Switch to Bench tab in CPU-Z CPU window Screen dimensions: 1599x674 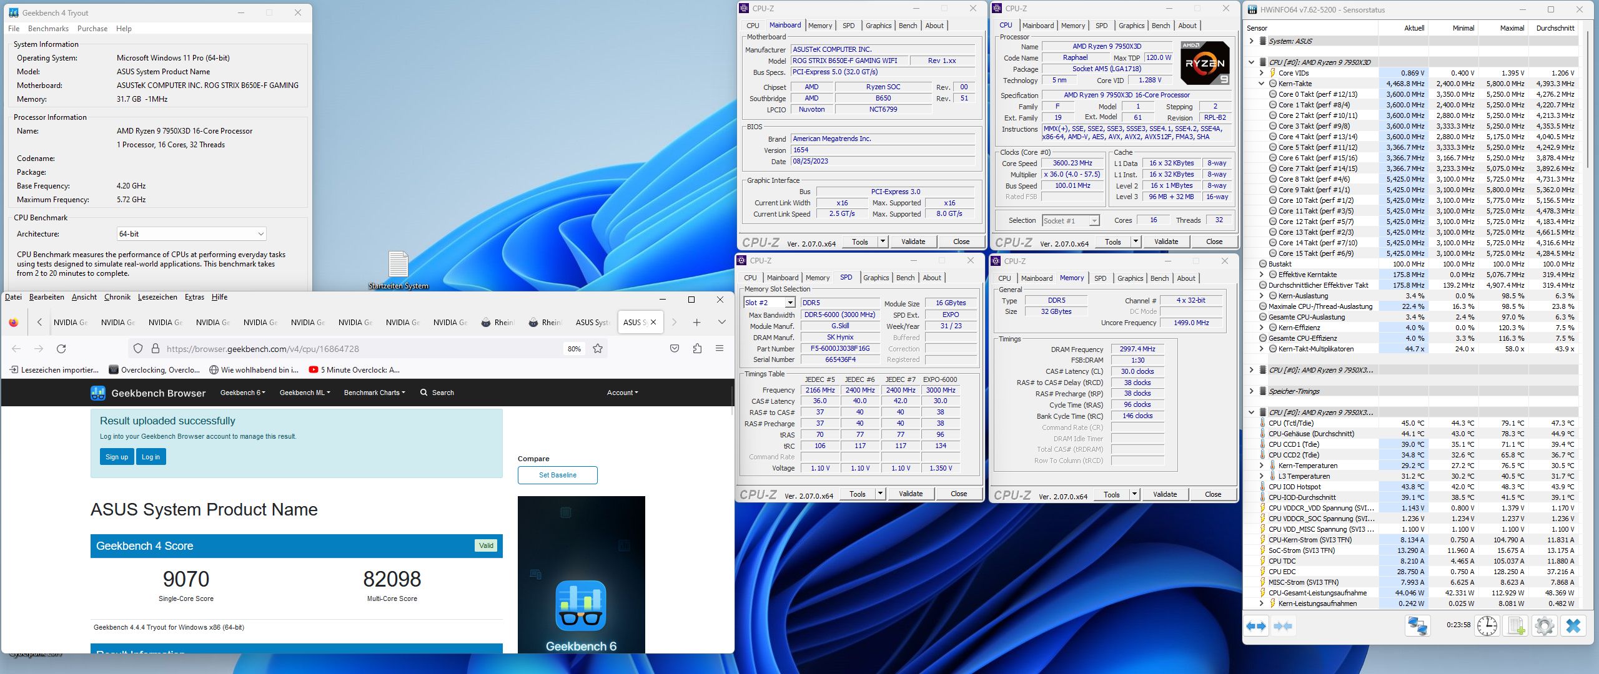click(x=1161, y=26)
